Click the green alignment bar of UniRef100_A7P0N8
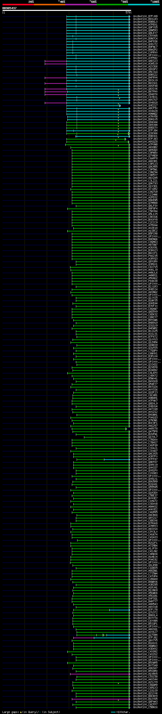Viewport: 162px width, 714px height. (97, 144)
